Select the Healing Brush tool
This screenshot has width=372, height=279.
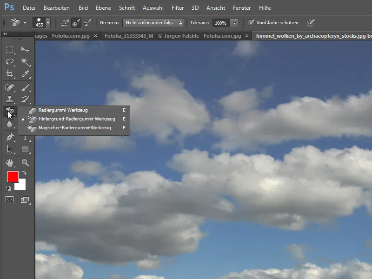10,87
